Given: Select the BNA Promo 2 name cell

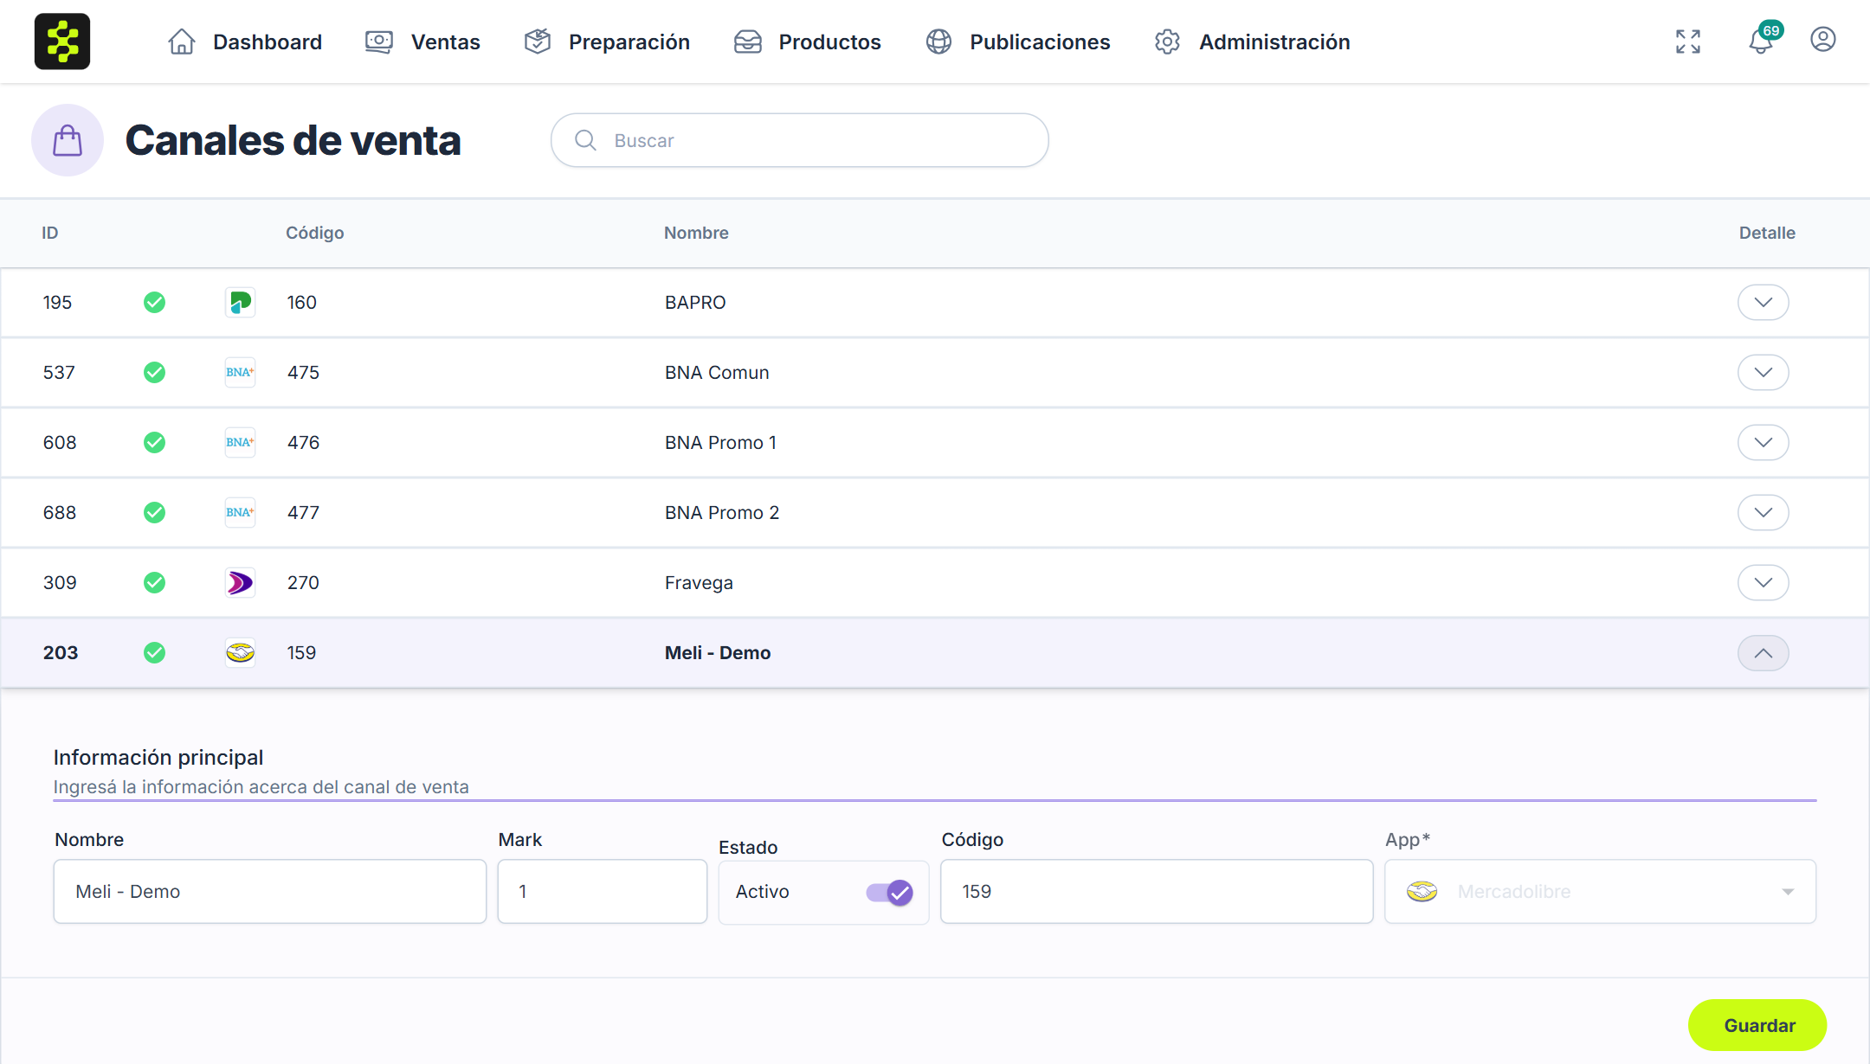Looking at the screenshot, I should click(722, 512).
